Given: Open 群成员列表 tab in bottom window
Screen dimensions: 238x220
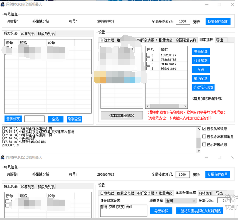Looking at the screenshot, I should [46, 187].
